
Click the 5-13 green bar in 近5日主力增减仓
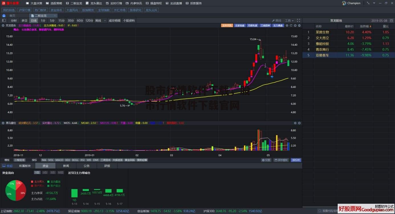(x=74, y=193)
